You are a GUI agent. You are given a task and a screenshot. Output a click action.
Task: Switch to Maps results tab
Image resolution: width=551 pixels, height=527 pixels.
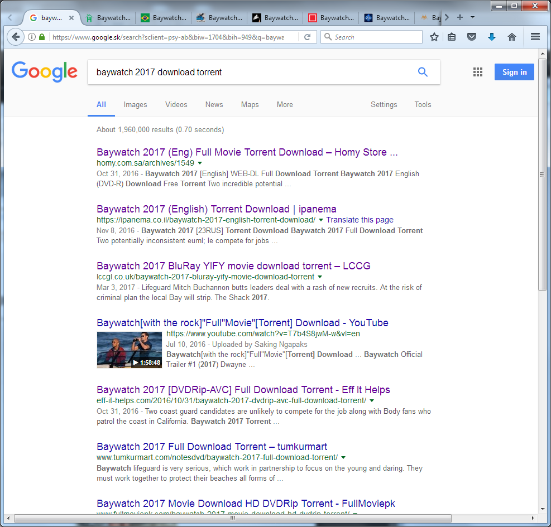pos(250,105)
